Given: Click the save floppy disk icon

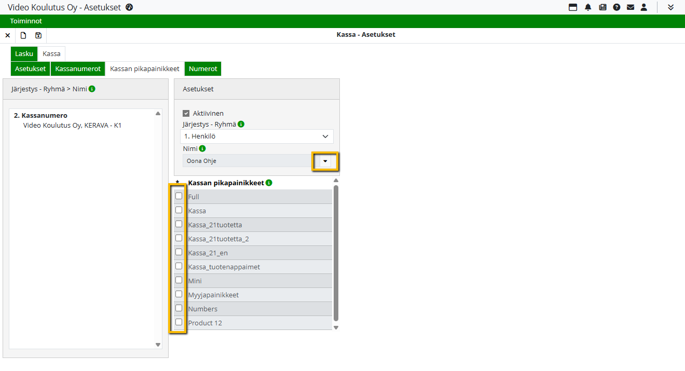Looking at the screenshot, I should [x=38, y=35].
